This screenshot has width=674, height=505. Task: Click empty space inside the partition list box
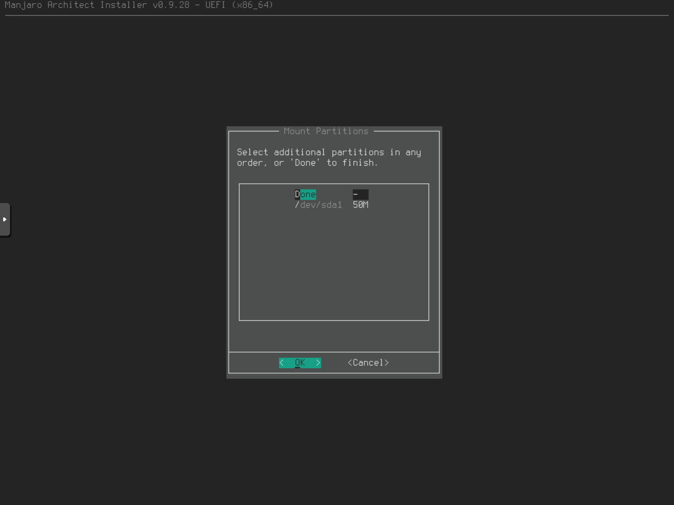click(x=334, y=263)
